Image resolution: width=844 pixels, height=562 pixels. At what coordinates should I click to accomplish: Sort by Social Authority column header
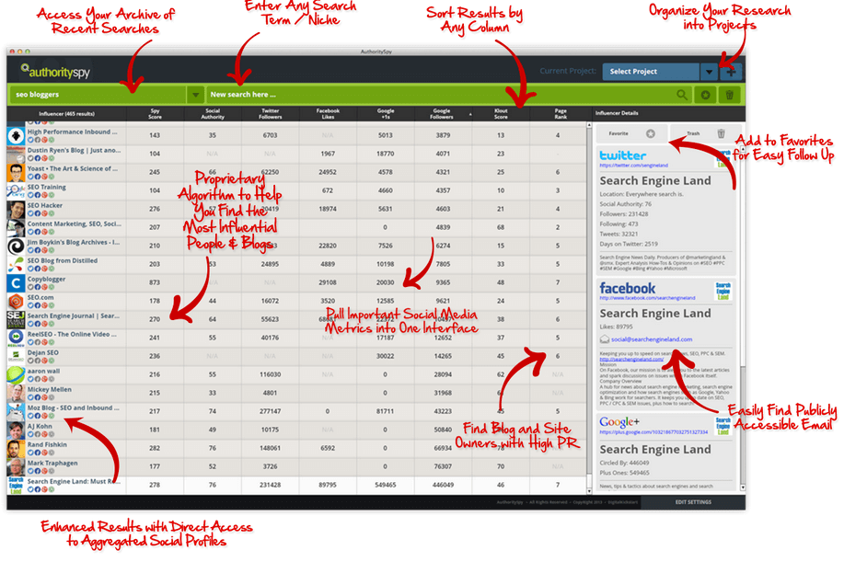point(213,114)
